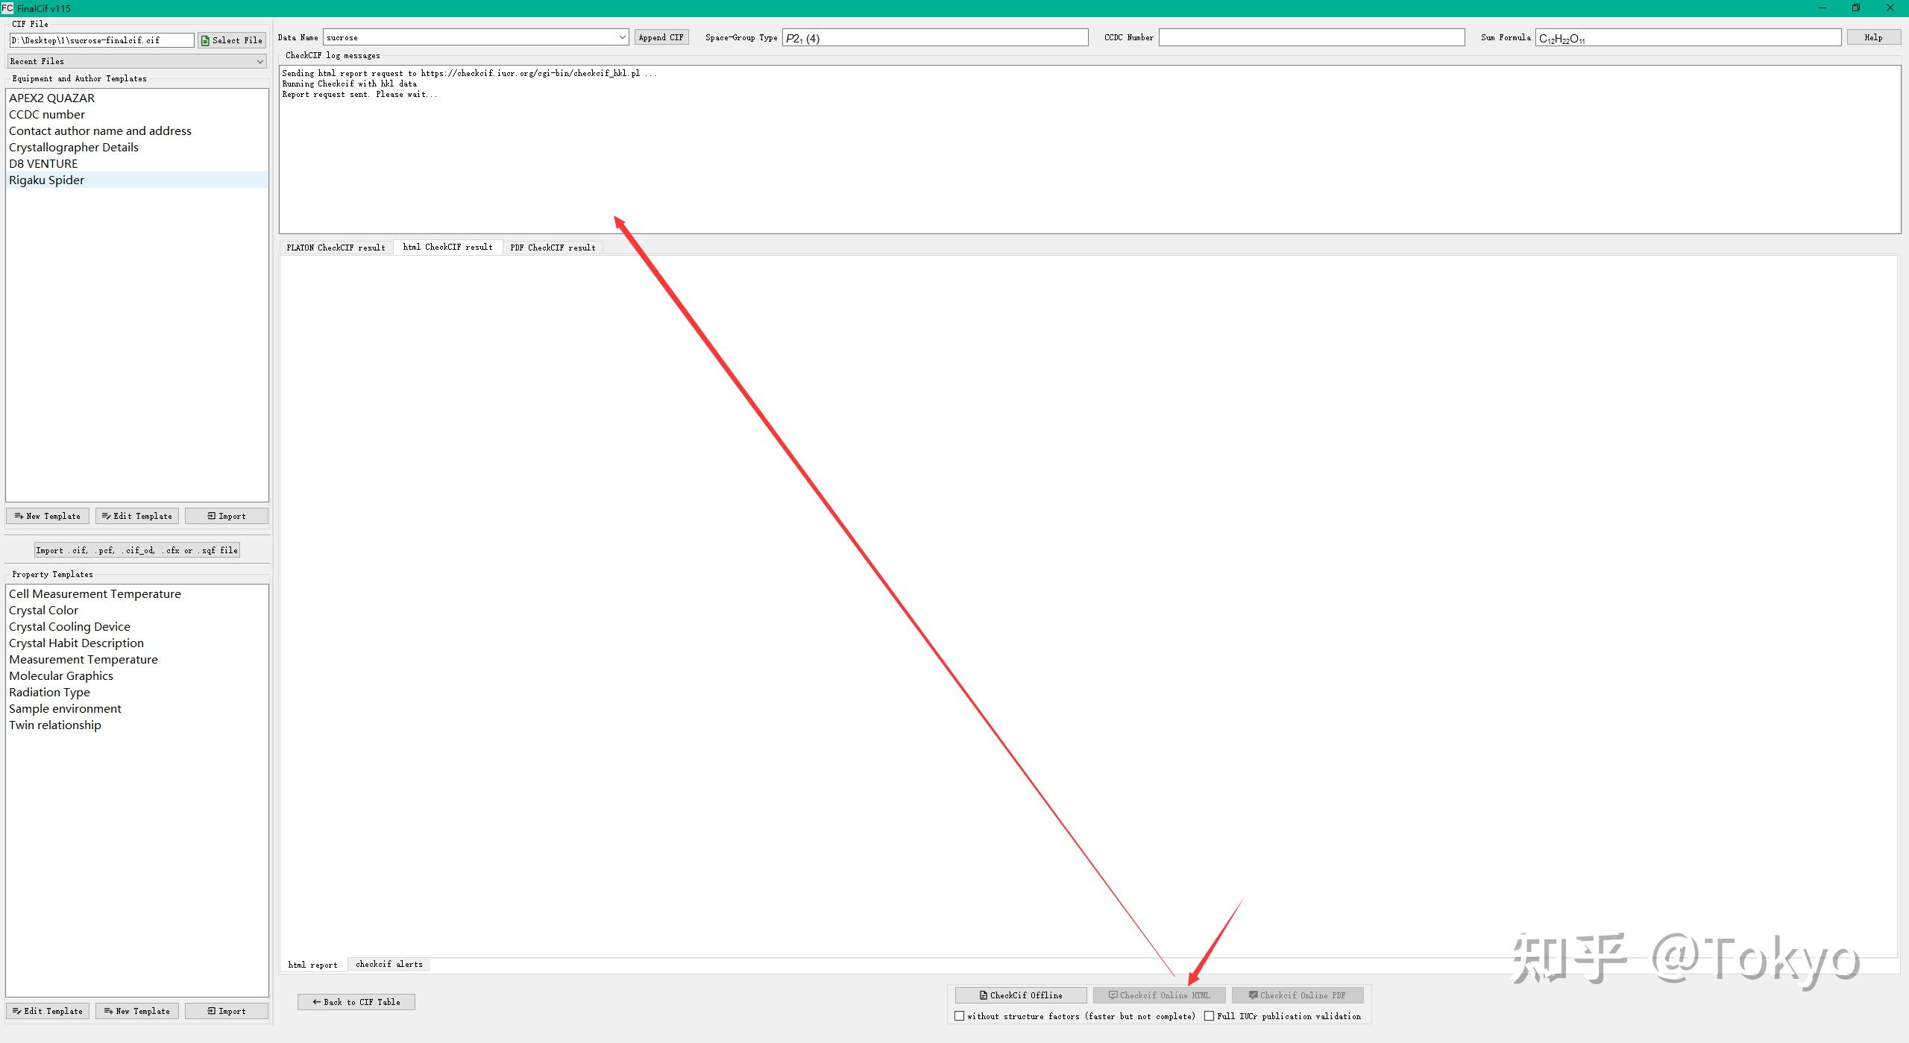Click the CCDC Number input field
This screenshot has height=1043, width=1909.
(x=1311, y=37)
